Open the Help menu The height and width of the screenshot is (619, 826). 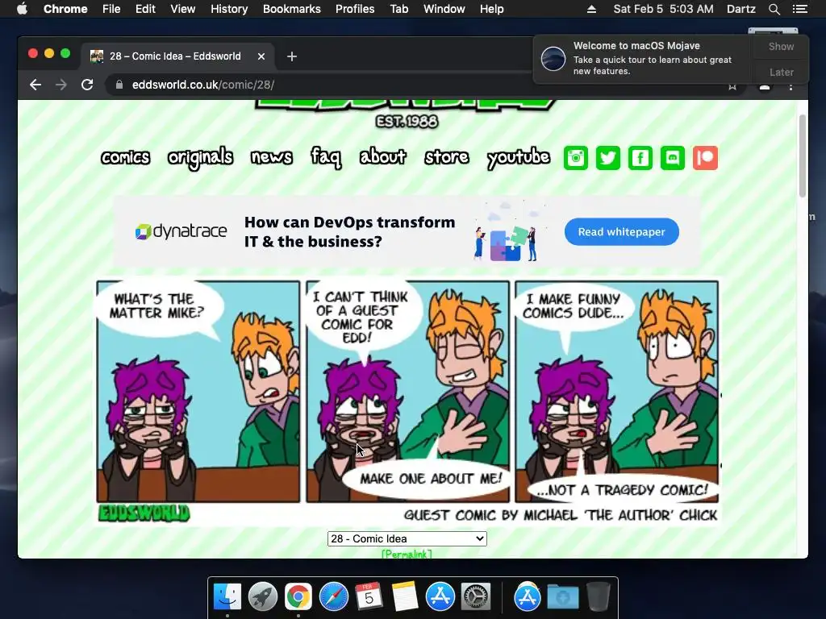[x=491, y=9]
